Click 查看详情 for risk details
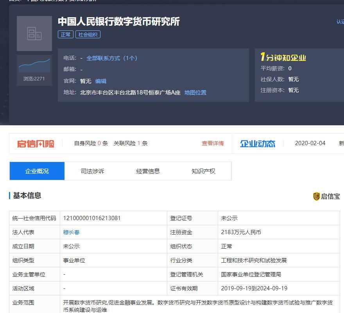The height and width of the screenshot is (313, 344). 213,143
